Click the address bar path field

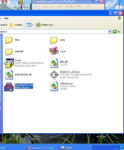[54, 32]
